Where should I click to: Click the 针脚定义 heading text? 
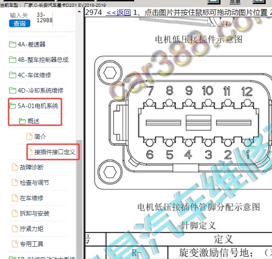(x=198, y=225)
